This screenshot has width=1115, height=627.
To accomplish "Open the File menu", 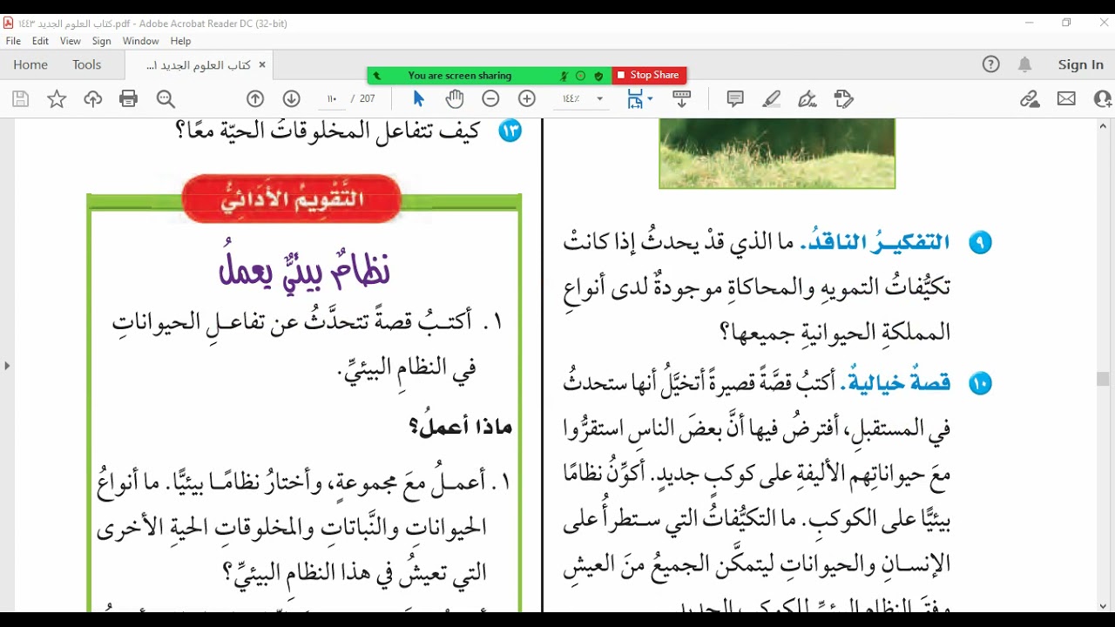I will pyautogui.click(x=13, y=41).
